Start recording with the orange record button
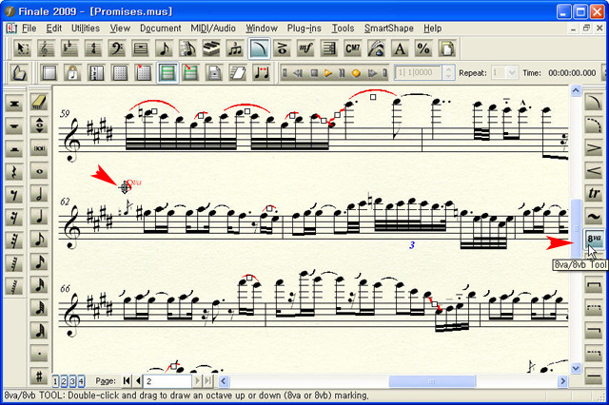The height and width of the screenshot is (405, 609). (356, 73)
